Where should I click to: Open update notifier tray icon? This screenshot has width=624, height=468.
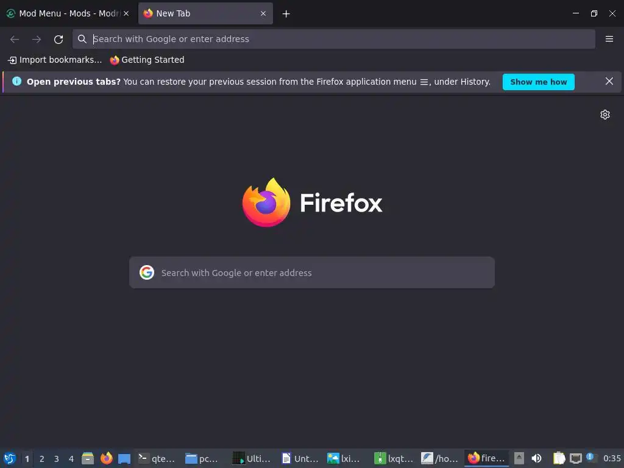tap(591, 458)
